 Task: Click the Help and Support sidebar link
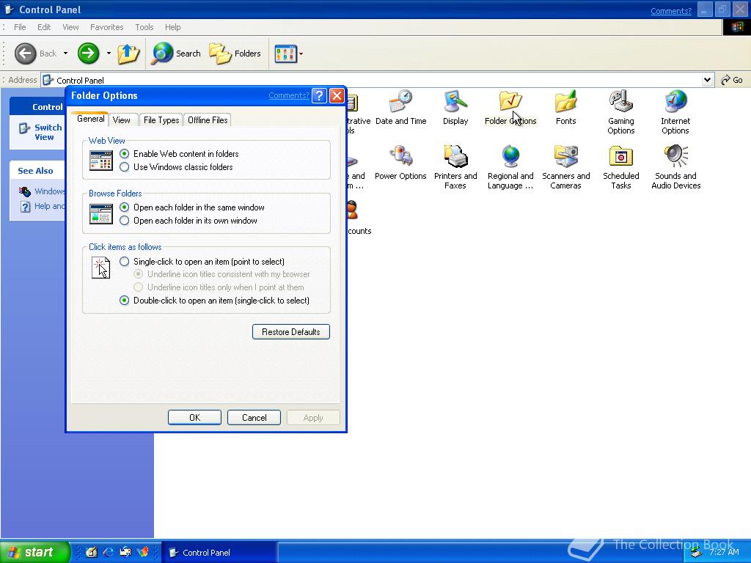coord(49,206)
